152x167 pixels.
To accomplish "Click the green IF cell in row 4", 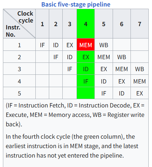I will point(86,81).
